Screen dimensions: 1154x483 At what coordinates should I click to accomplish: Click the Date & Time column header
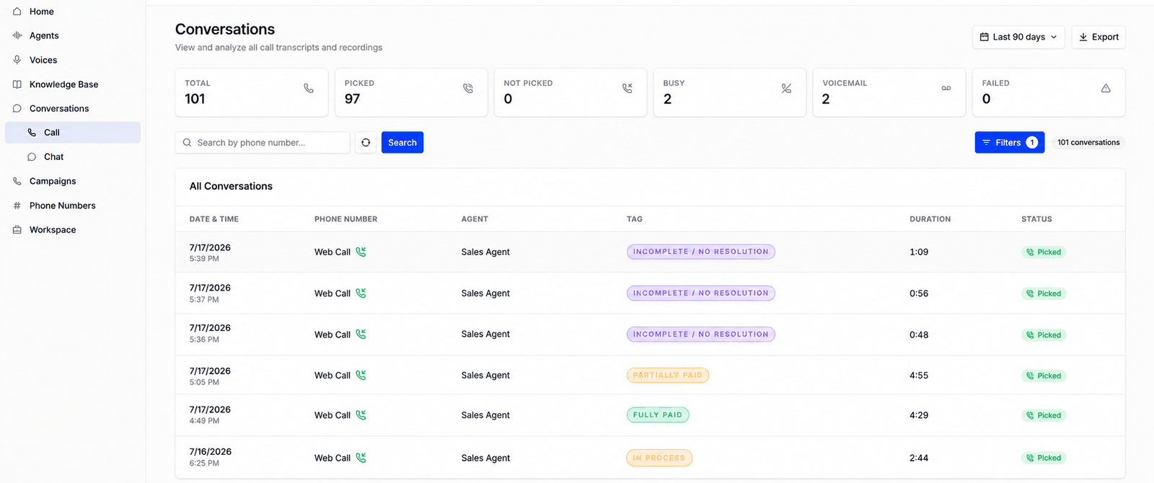(x=214, y=219)
